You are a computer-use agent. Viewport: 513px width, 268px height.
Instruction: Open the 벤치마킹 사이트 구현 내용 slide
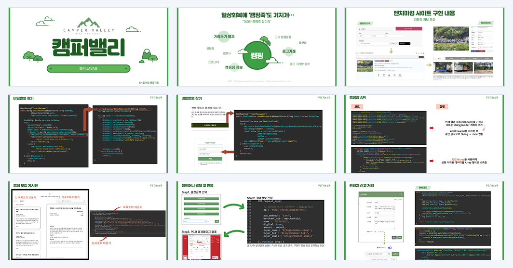424,47
